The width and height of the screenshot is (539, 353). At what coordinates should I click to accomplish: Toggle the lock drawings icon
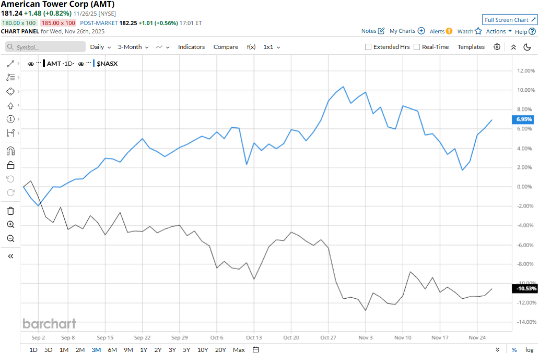[x=10, y=165]
